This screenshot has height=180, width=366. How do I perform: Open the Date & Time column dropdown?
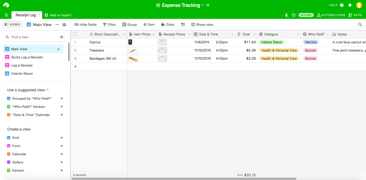click(x=232, y=34)
